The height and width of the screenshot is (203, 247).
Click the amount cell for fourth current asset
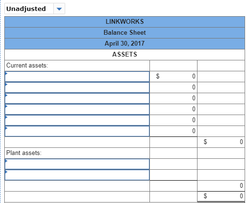click(x=173, y=109)
